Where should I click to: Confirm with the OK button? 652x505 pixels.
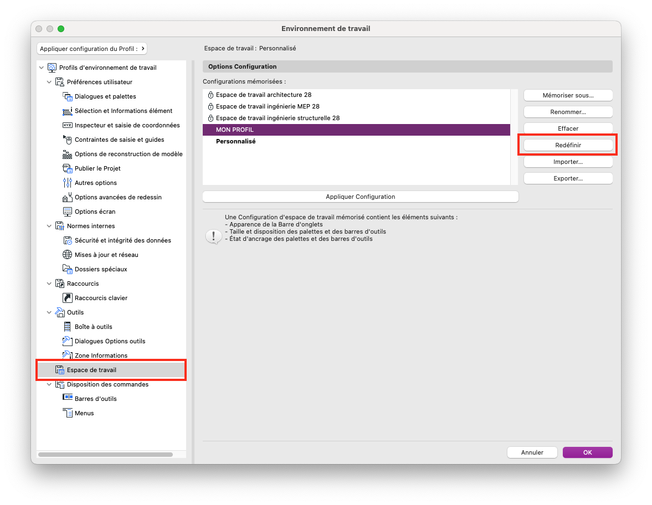[x=588, y=452]
